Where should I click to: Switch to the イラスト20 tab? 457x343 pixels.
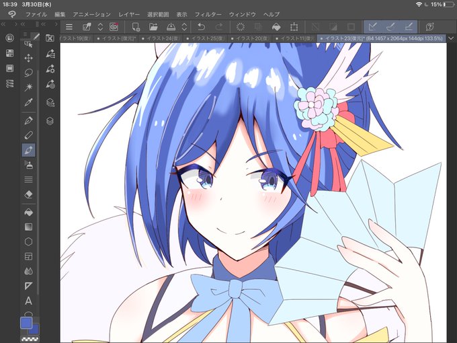[x=251, y=38]
